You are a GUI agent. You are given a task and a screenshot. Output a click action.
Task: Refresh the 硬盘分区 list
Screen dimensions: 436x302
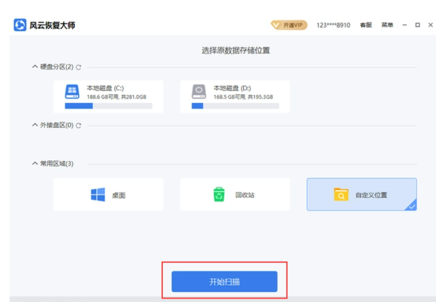[79, 67]
